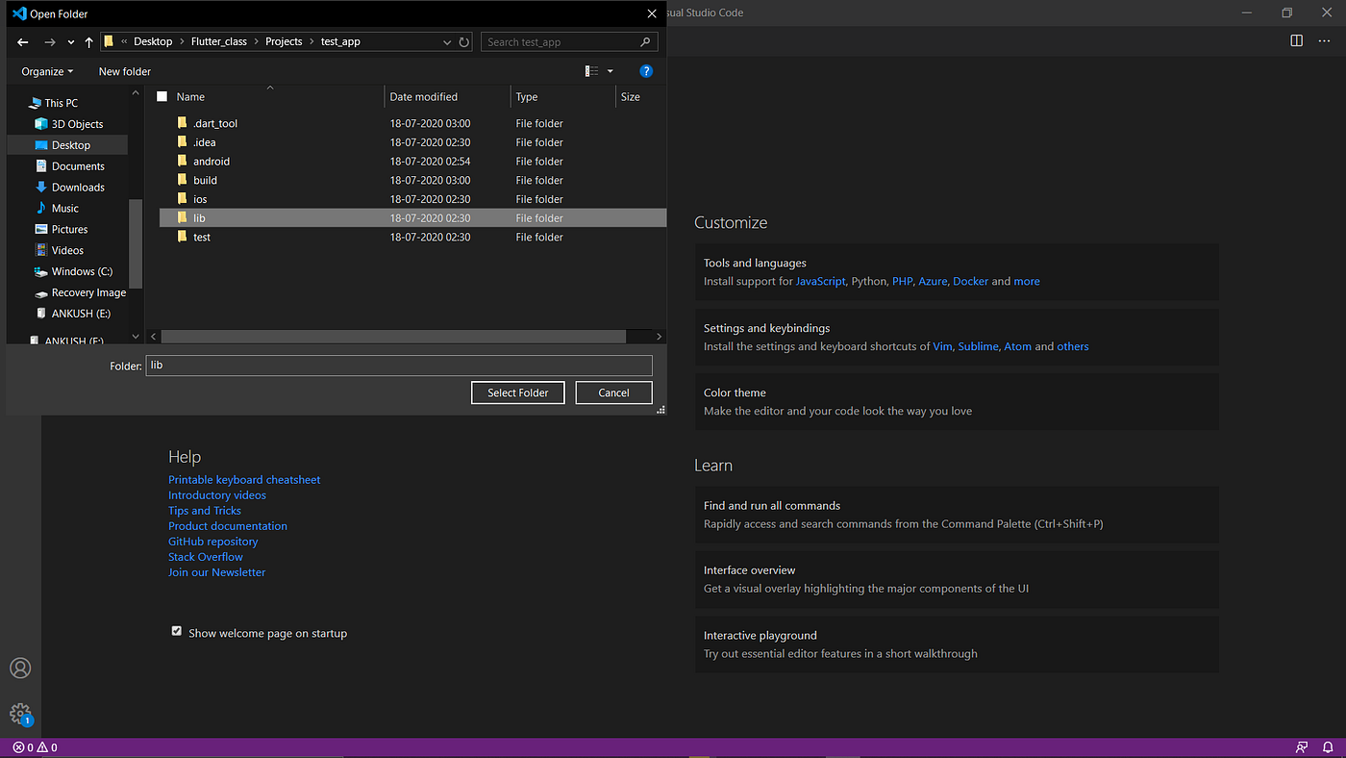Open the Flutter_class breadcrumb item

click(218, 41)
